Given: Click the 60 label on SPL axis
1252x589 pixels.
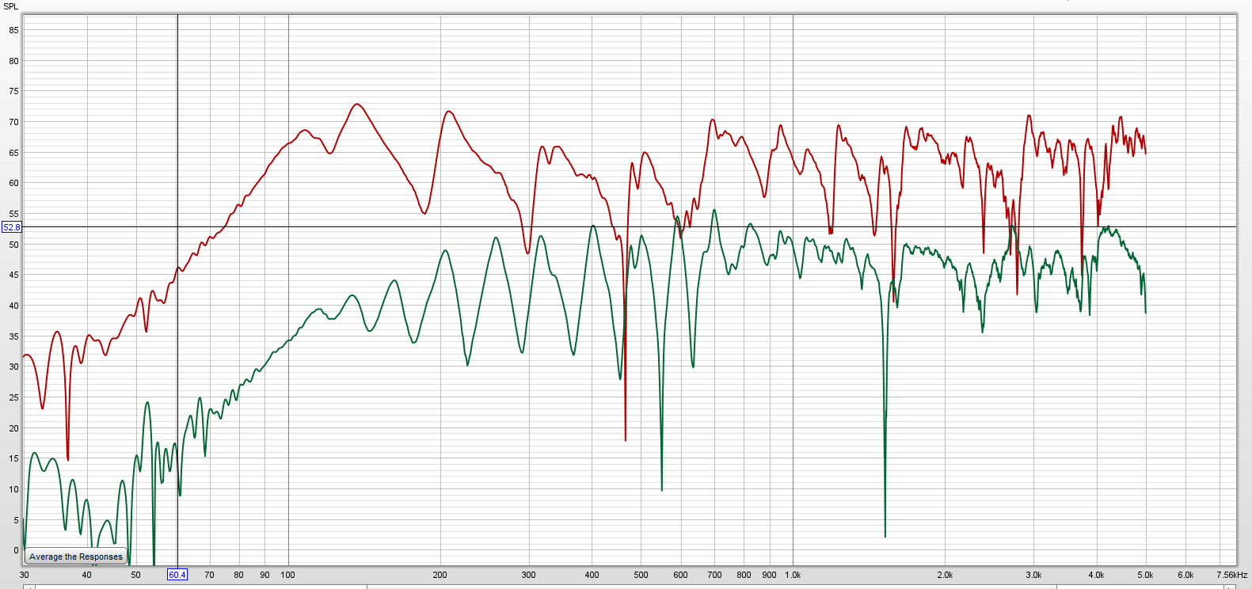Looking at the screenshot, I should click(x=13, y=183).
